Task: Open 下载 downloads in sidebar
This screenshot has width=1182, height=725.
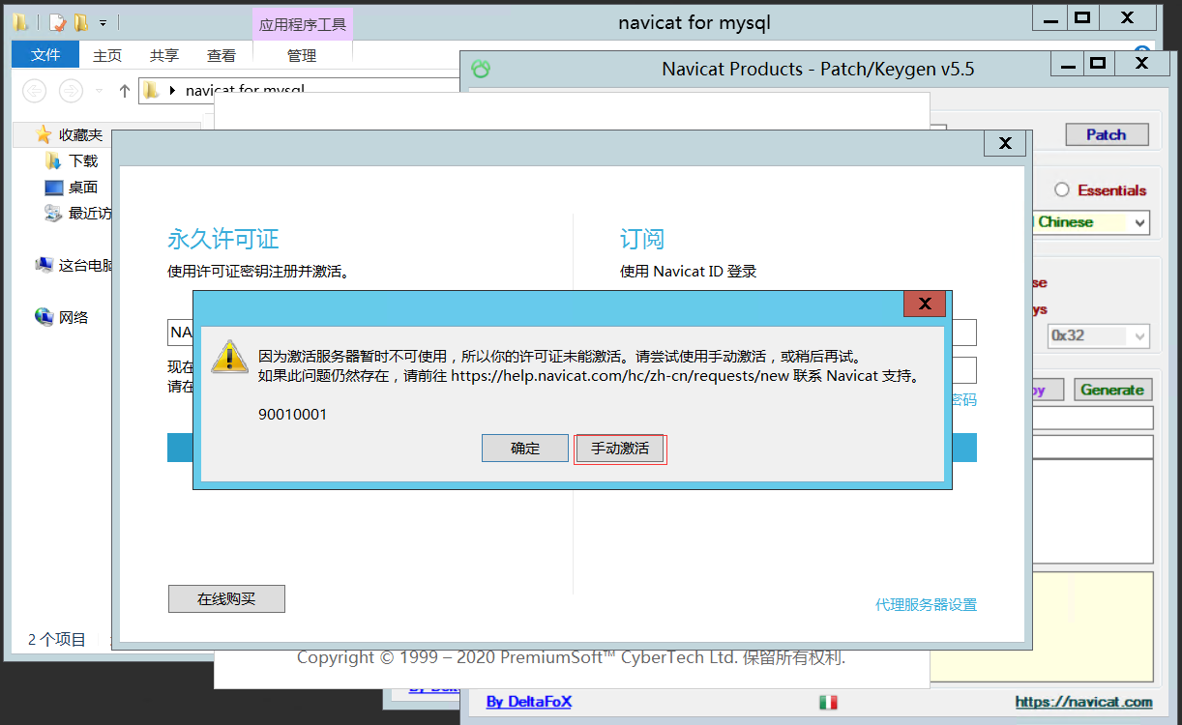Action: (83, 161)
